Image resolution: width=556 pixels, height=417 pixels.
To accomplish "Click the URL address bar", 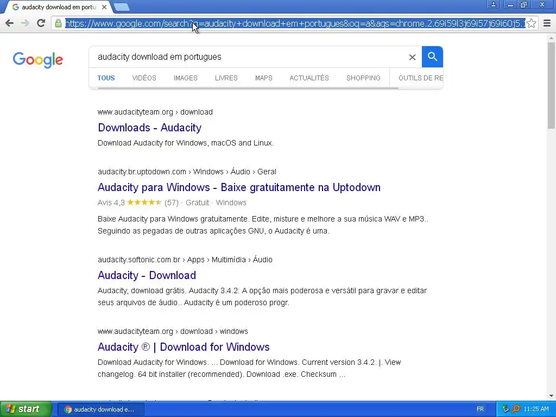I will 294,23.
